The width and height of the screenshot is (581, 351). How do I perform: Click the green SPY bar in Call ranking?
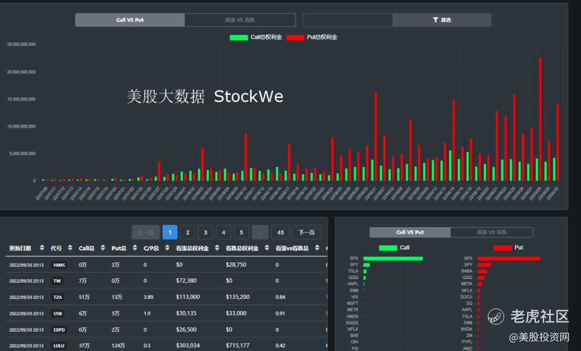(x=366, y=265)
